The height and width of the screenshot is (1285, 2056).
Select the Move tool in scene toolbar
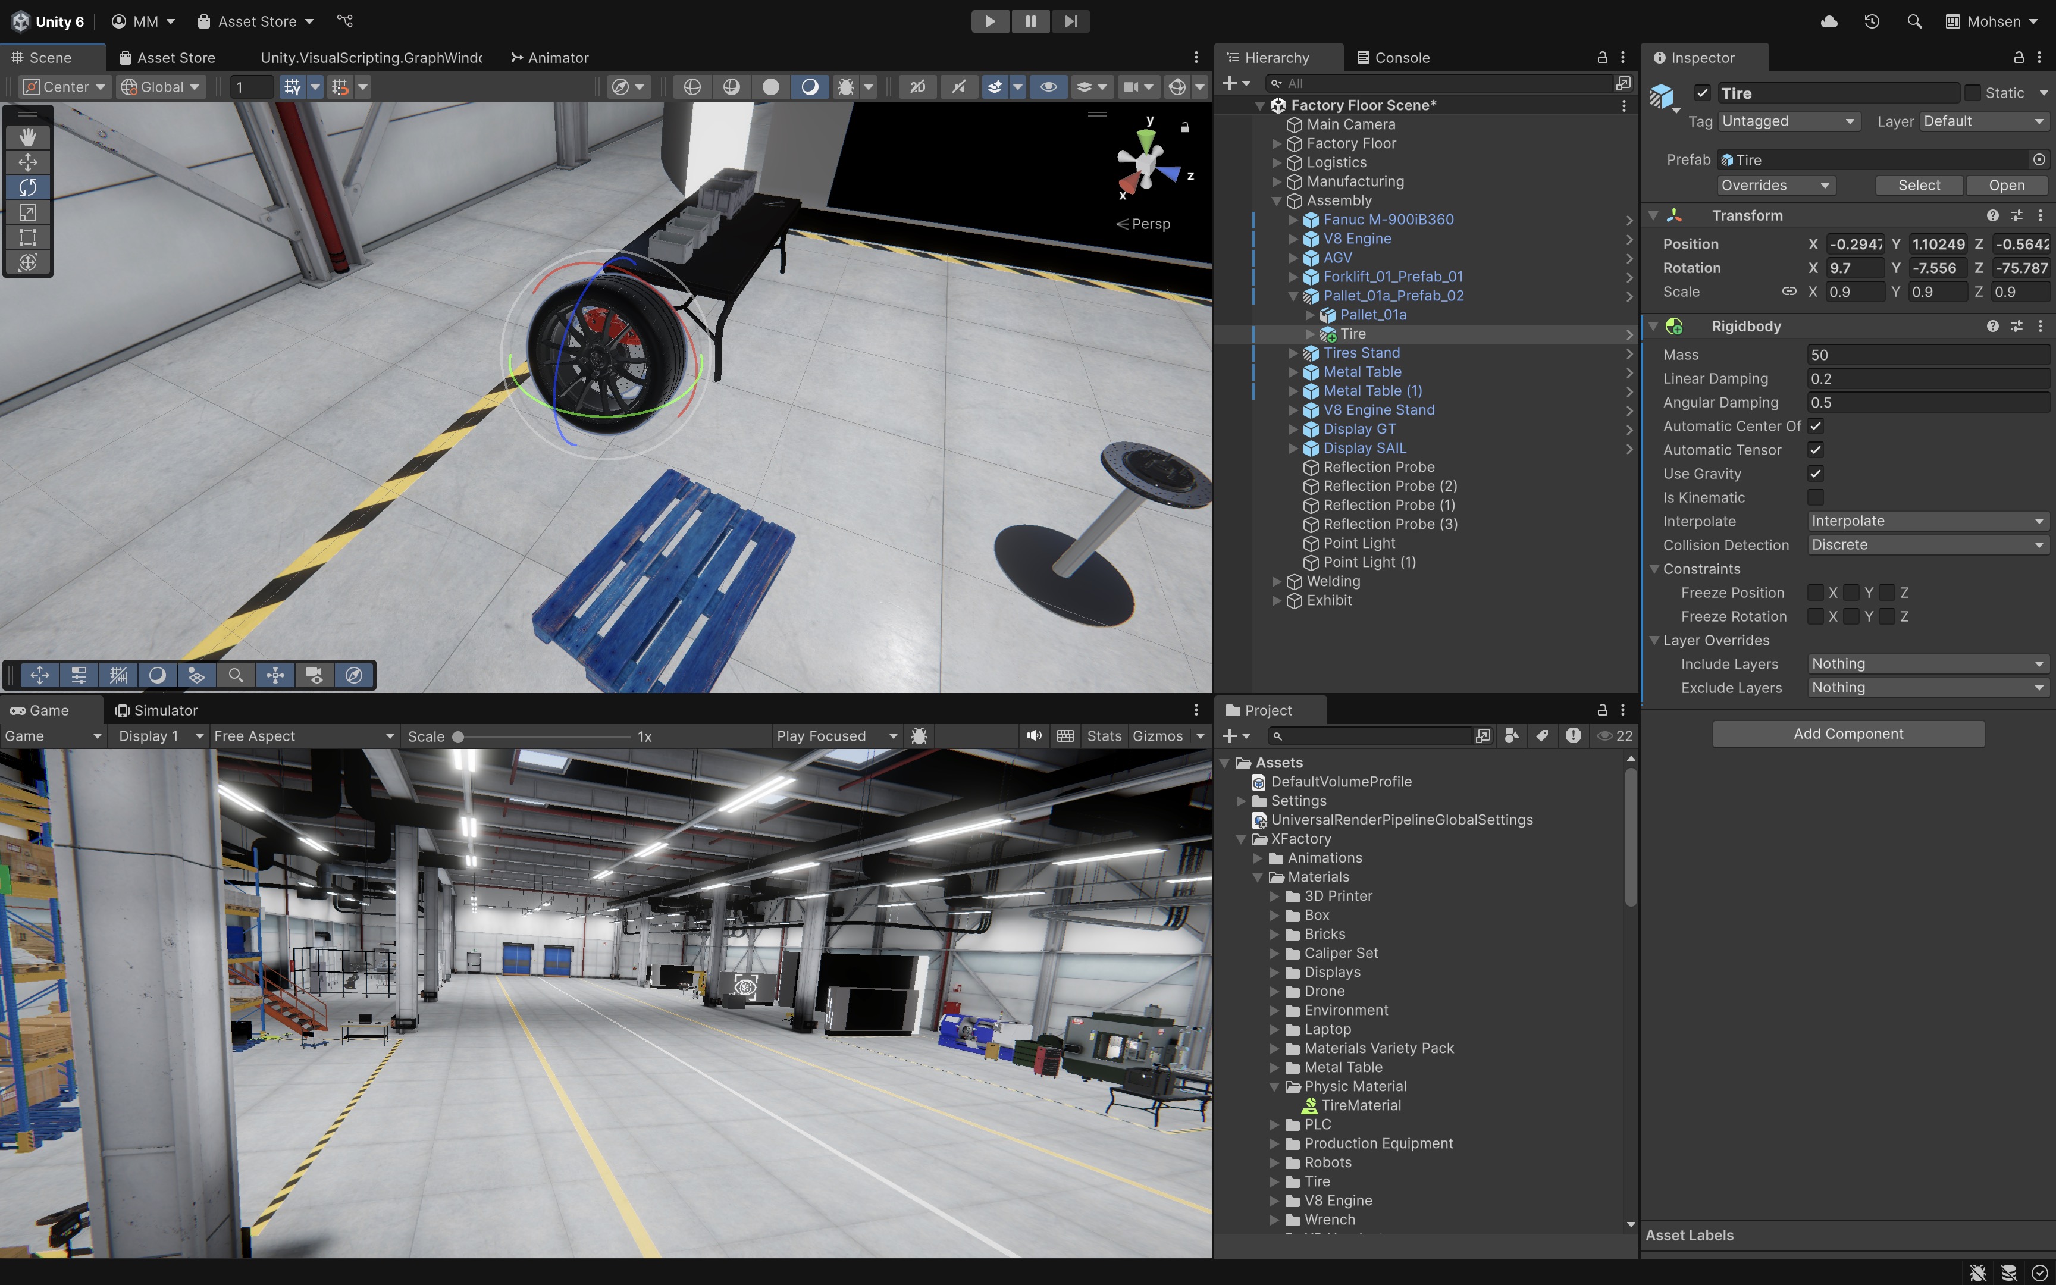[28, 161]
